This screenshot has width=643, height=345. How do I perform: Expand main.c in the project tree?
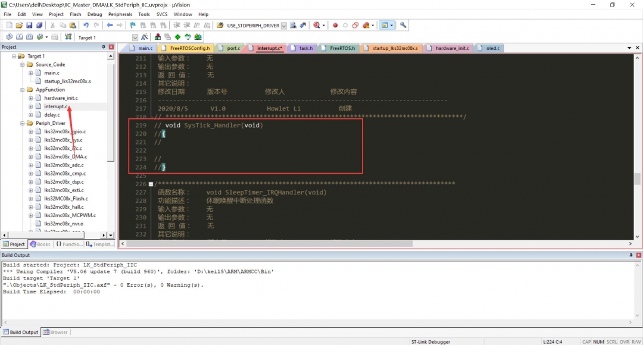[x=31, y=73]
